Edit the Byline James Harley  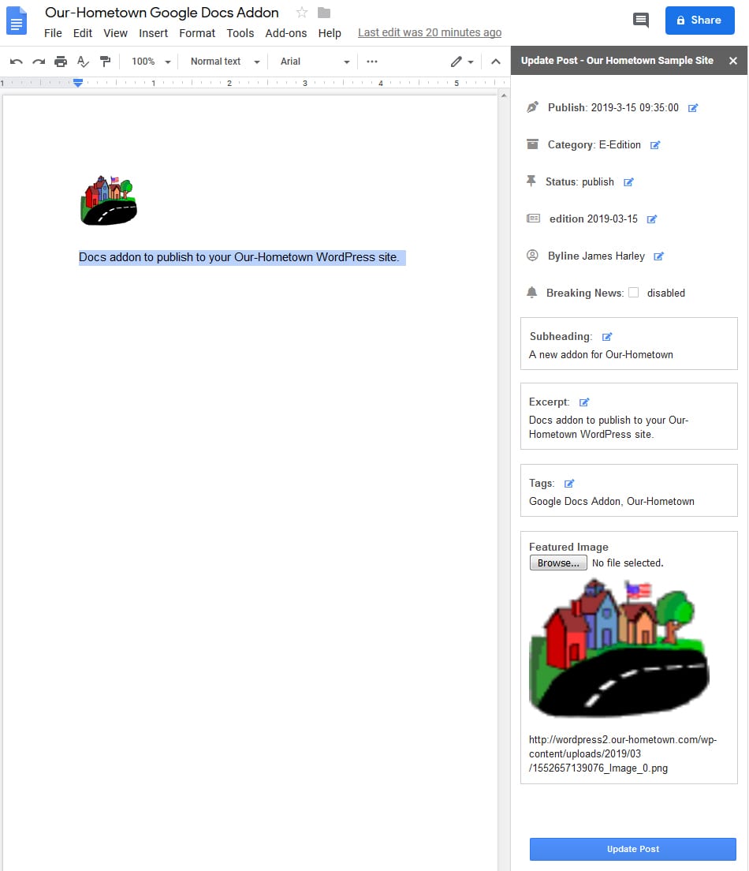tap(658, 256)
